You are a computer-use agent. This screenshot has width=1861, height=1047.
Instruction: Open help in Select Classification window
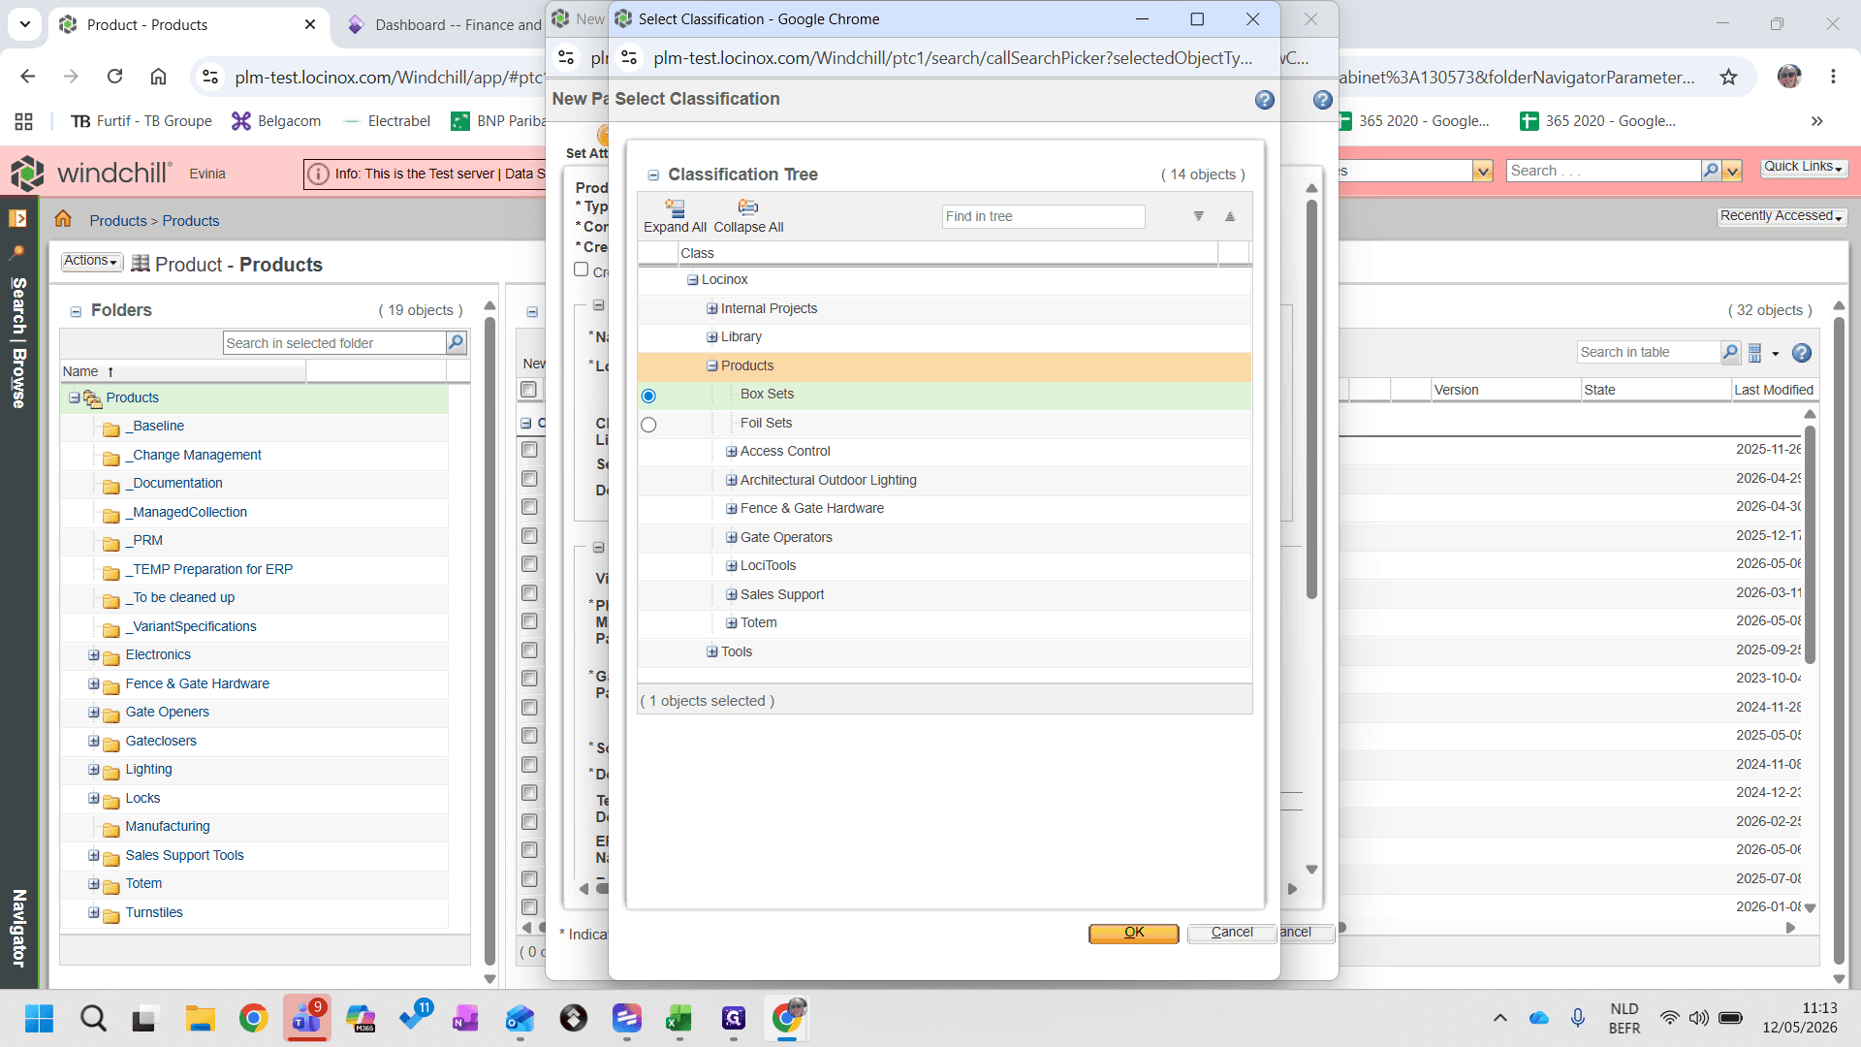pyautogui.click(x=1264, y=100)
